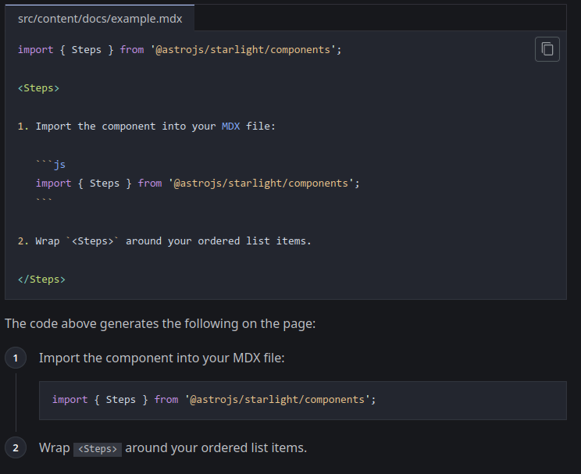Viewport: 581px width, 474px height.
Task: Click the opening <Steps> tag in code
Action: pyautogui.click(x=38, y=88)
